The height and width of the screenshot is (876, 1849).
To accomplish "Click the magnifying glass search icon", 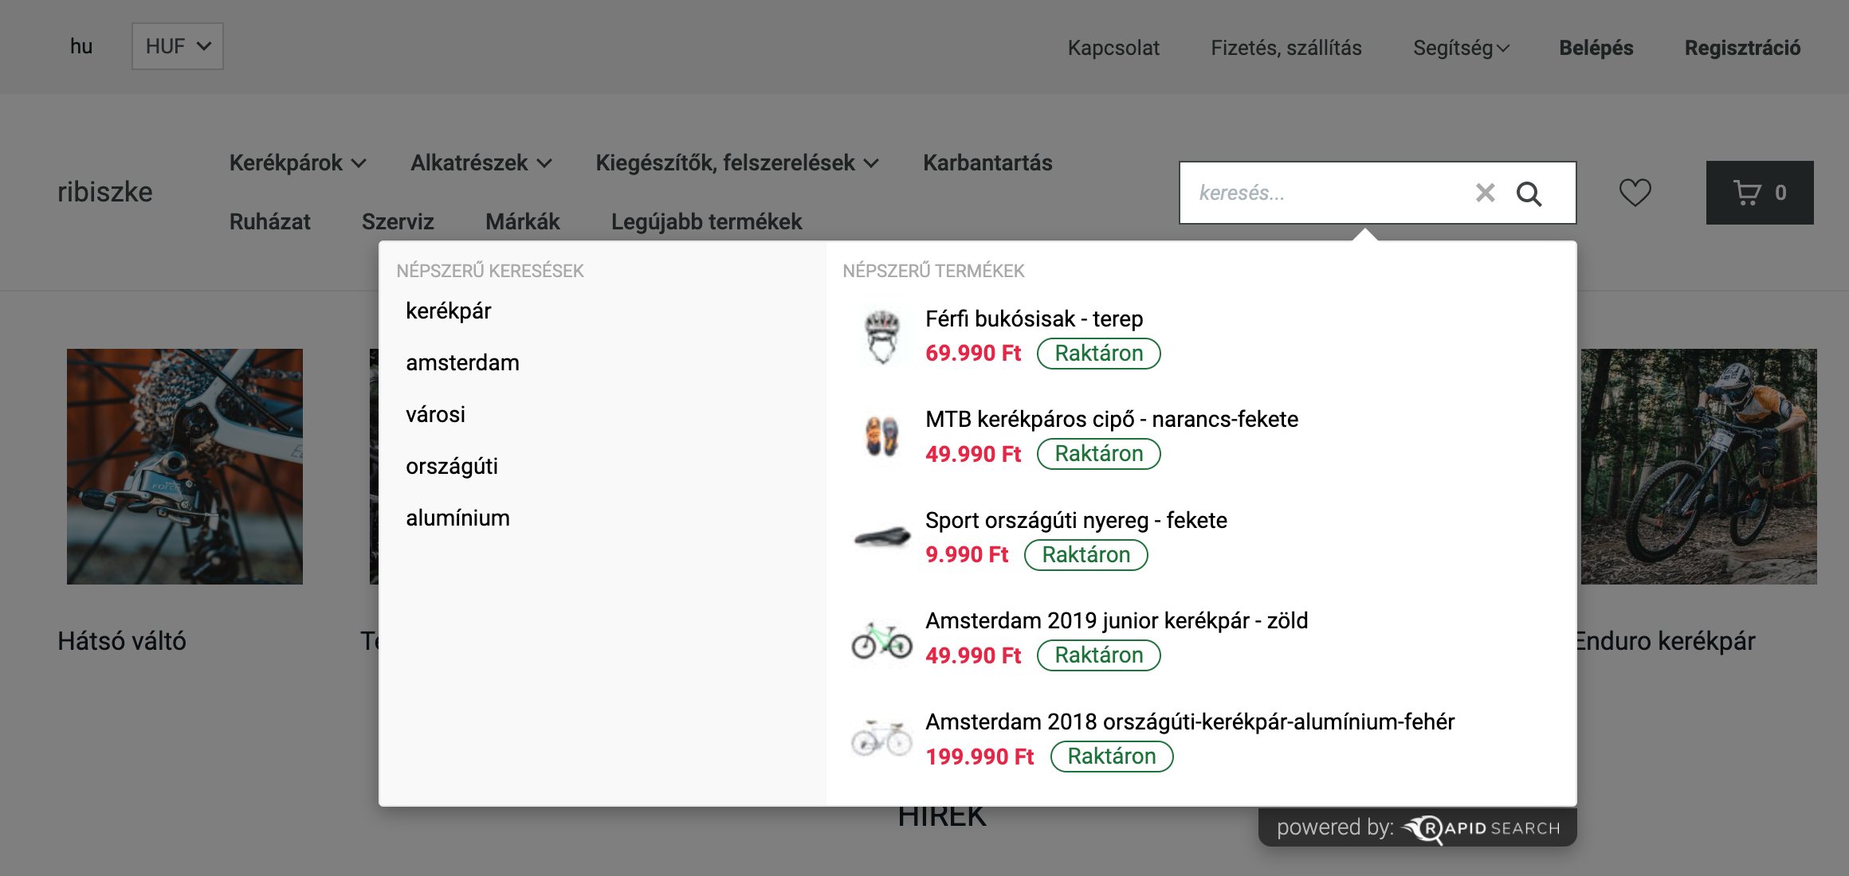I will click(x=1529, y=194).
